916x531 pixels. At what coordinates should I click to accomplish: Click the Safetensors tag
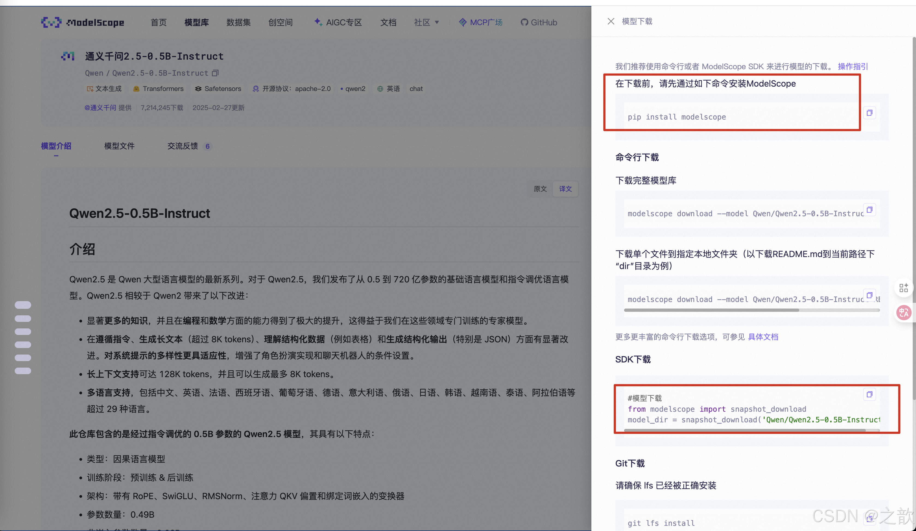pos(218,88)
